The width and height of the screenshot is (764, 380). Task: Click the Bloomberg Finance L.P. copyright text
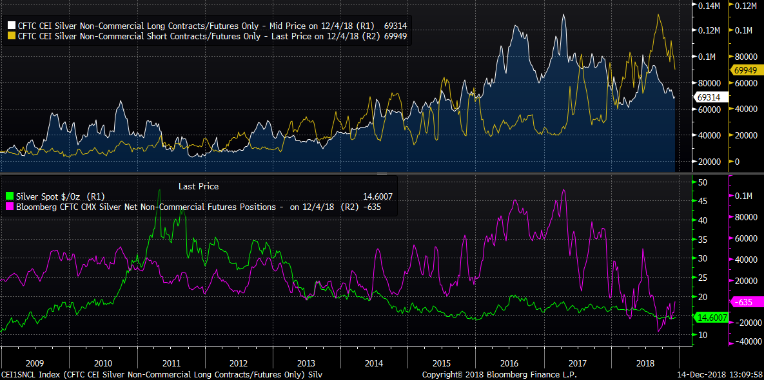coord(499,374)
